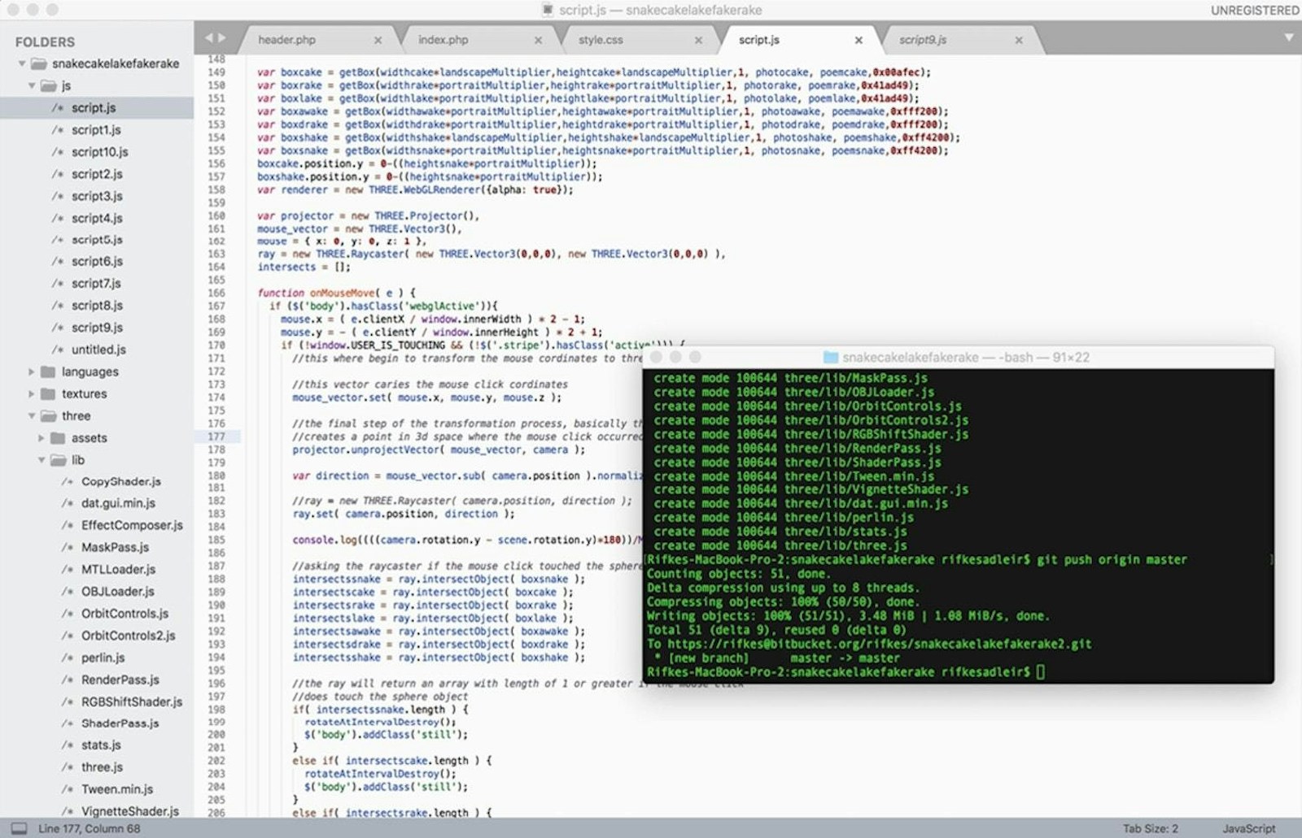Close the header.php tab
Image resolution: width=1302 pixels, height=838 pixels.
pos(378,40)
